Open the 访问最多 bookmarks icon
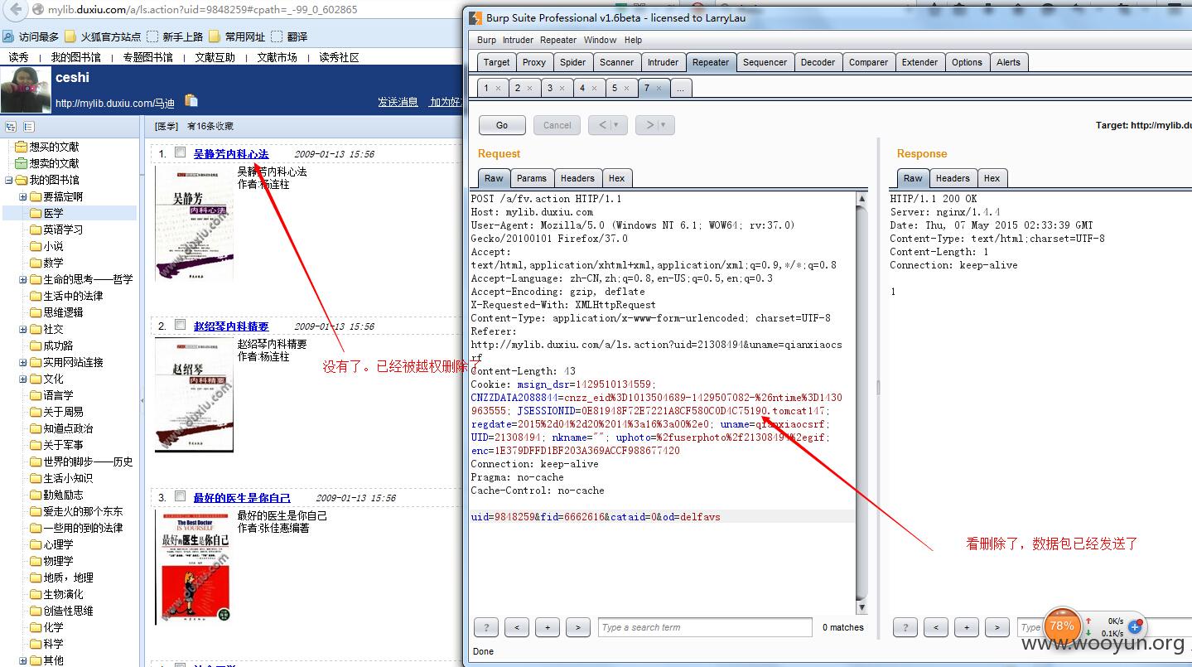1192x667 pixels. coord(8,36)
